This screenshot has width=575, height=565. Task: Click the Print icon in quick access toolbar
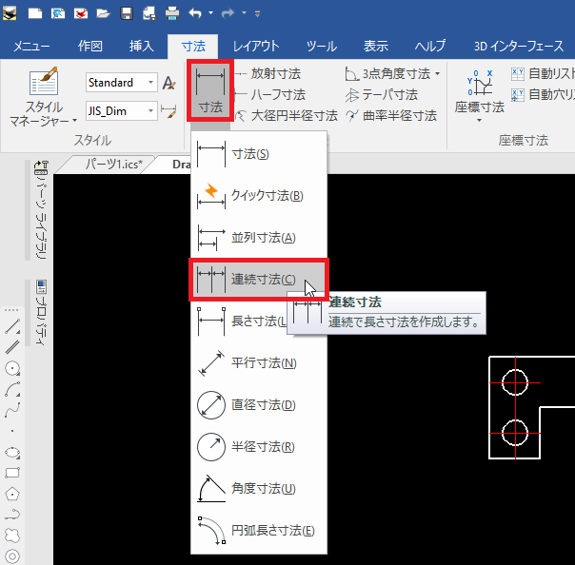(x=172, y=13)
